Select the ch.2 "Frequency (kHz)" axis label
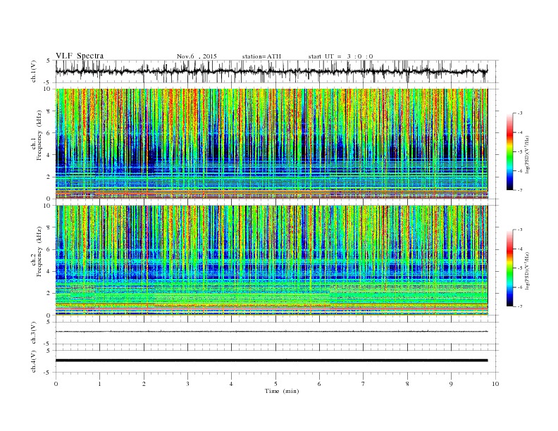The image size is (558, 431). coord(39,251)
